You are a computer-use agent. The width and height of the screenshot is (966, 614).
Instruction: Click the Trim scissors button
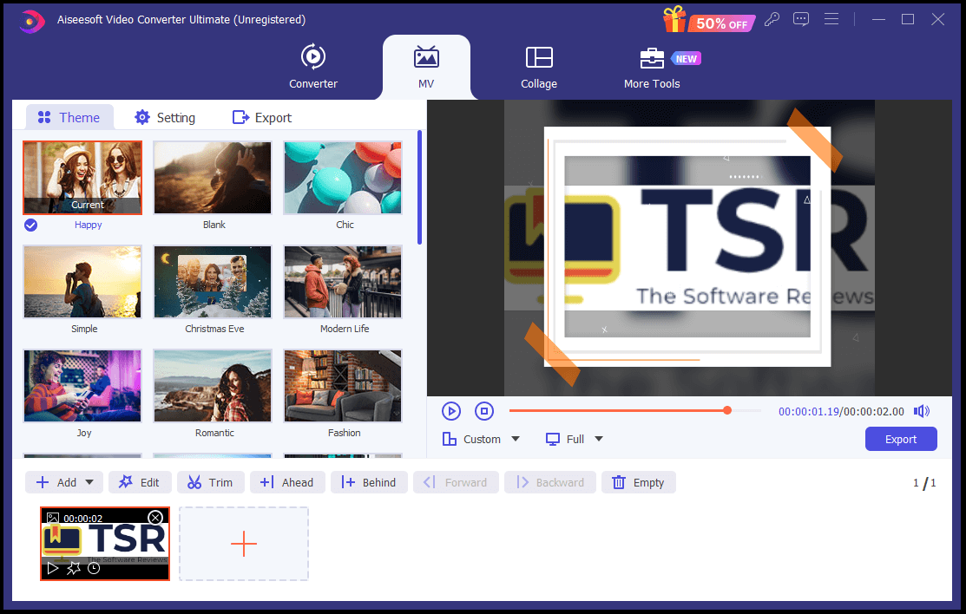210,482
